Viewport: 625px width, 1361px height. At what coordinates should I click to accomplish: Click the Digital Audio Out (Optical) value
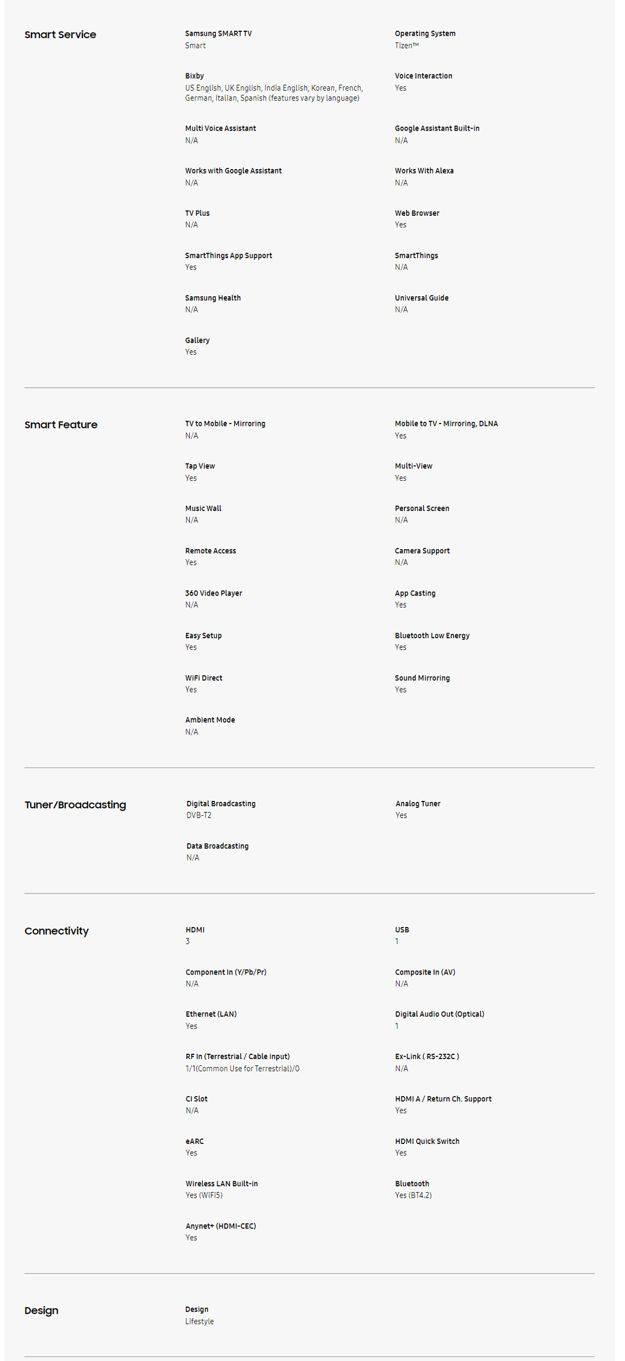[x=397, y=1026]
